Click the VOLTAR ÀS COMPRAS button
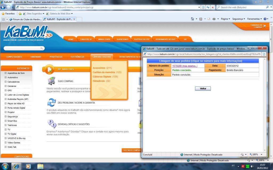 click(x=132, y=150)
